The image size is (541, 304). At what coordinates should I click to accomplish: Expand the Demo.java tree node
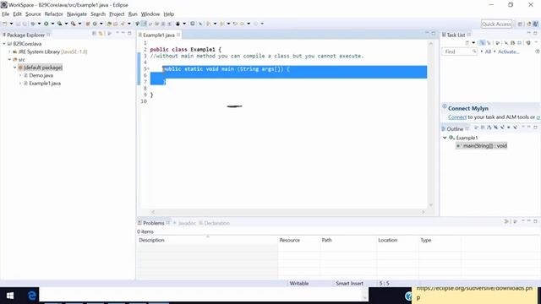(20, 75)
